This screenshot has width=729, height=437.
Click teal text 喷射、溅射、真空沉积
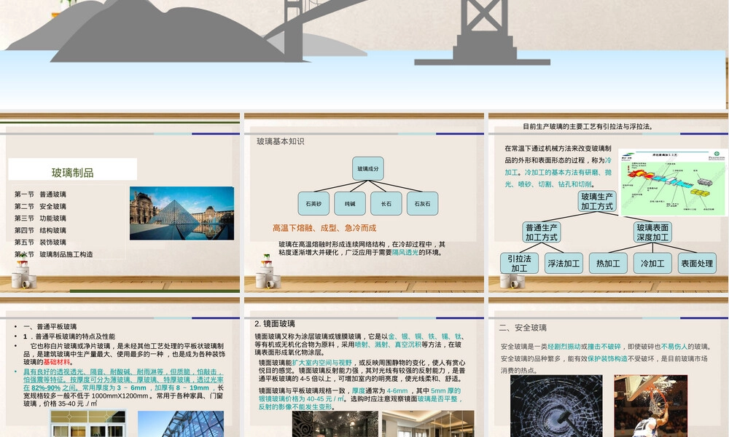click(x=388, y=345)
